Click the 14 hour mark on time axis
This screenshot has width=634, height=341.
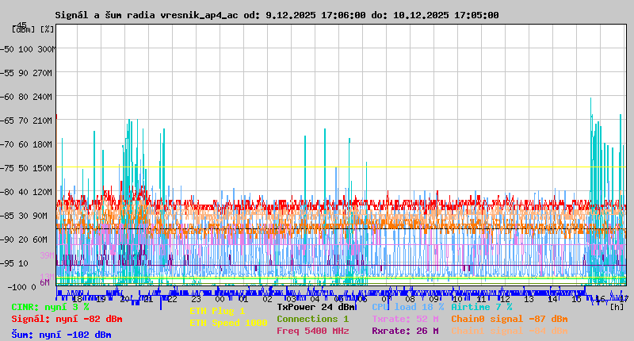(552, 298)
